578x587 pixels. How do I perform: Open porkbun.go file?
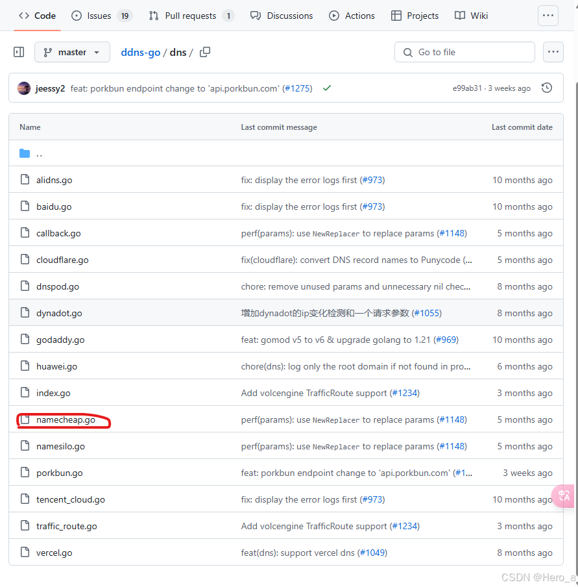point(60,473)
